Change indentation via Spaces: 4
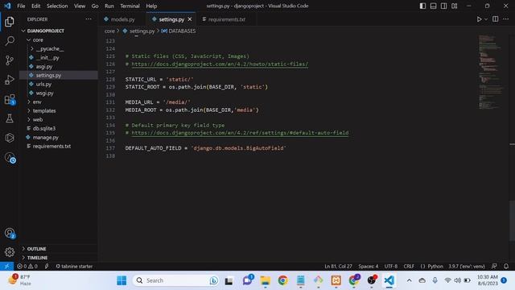 [x=369, y=267]
